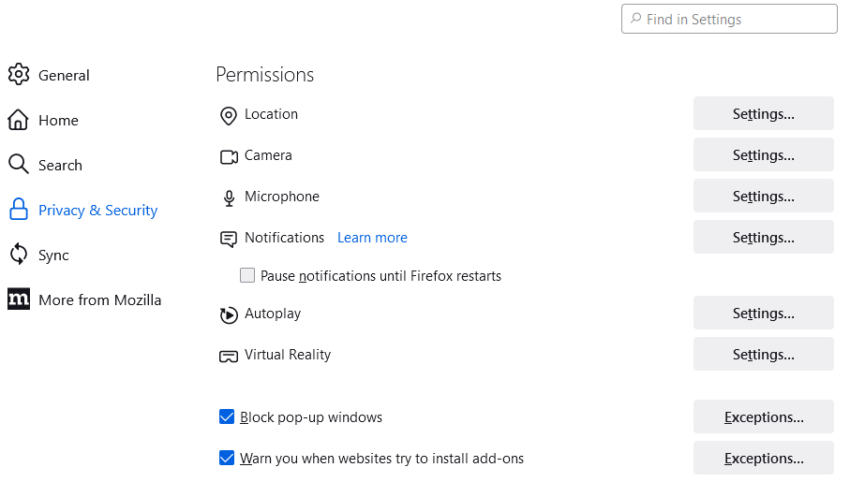Open Camera permission Settings button
The width and height of the screenshot is (850, 482).
click(x=763, y=154)
